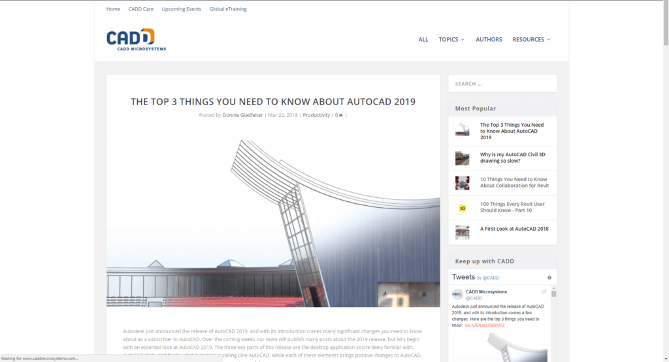Click the Productivity category link
669x362 pixels.
[316, 115]
